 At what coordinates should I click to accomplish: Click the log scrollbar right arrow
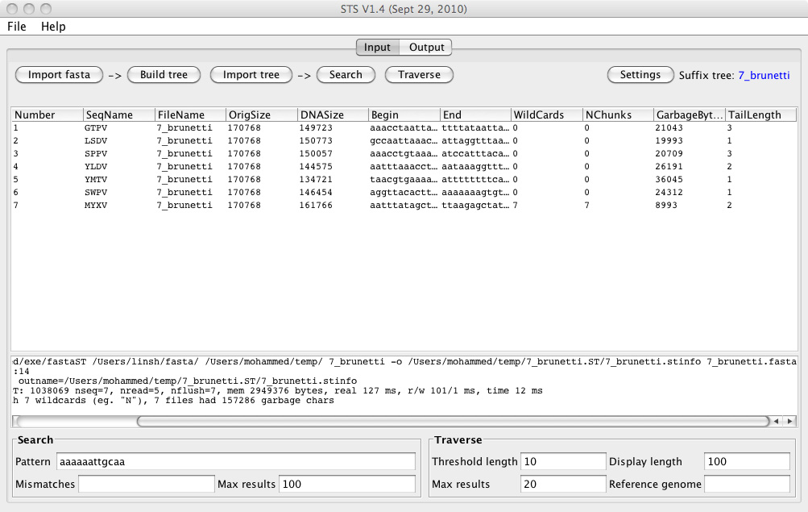coord(789,421)
